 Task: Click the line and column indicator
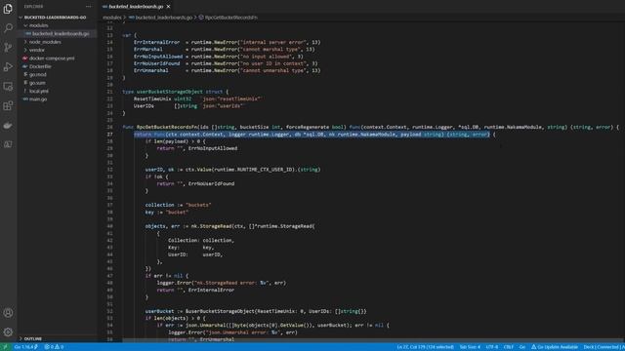pyautogui.click(x=426, y=347)
